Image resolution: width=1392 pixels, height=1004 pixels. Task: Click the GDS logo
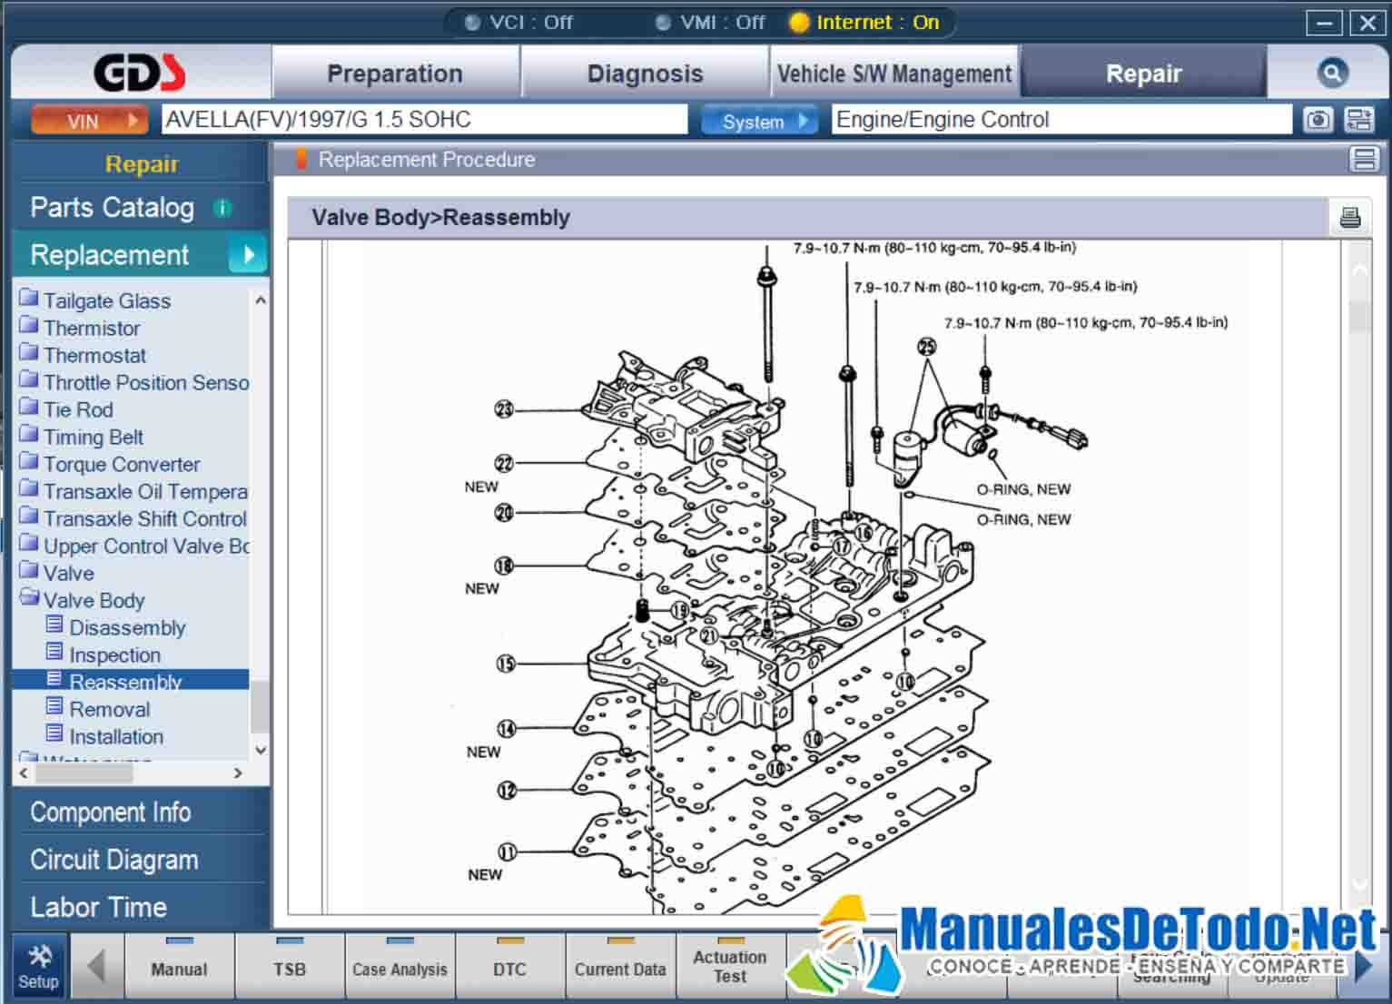(x=140, y=74)
